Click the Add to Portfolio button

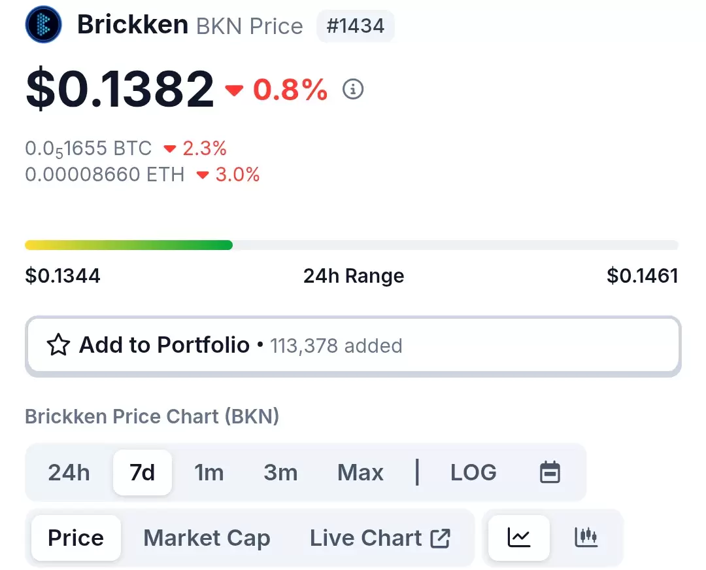[x=353, y=346]
